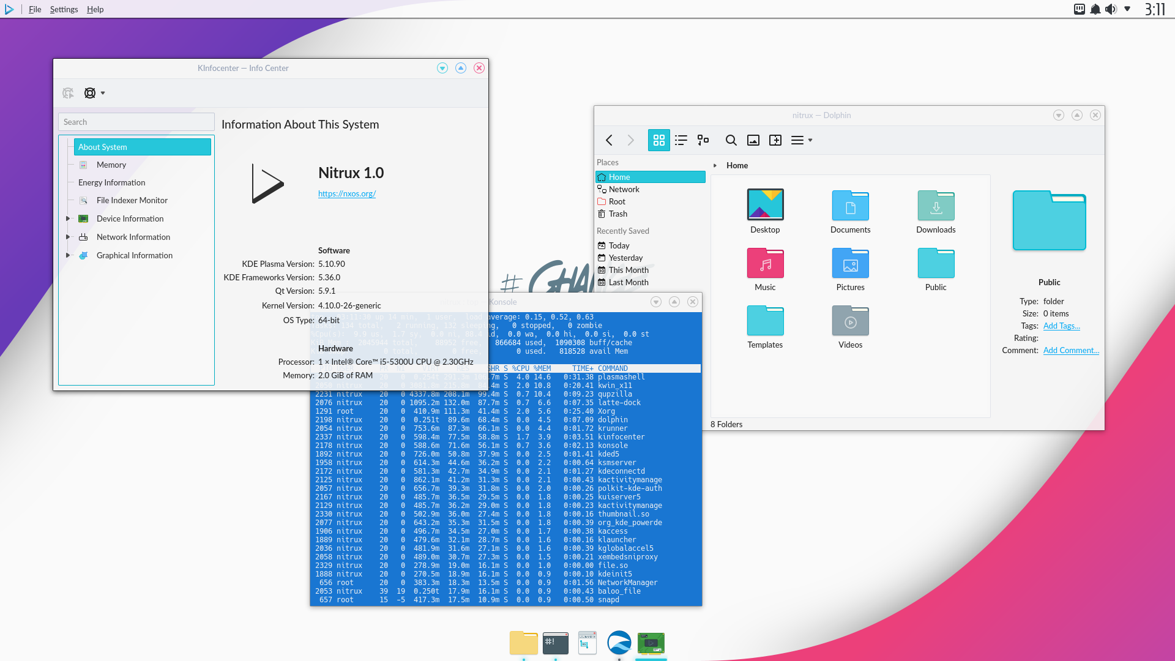Click the Info Center search field

click(x=136, y=122)
